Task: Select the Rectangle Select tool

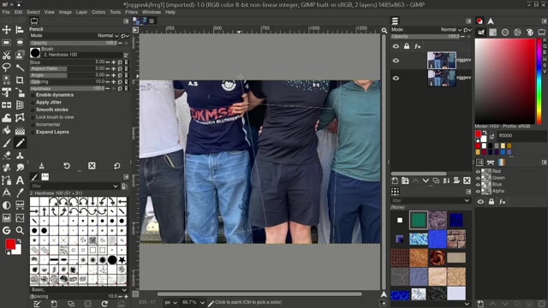Action: [6, 43]
